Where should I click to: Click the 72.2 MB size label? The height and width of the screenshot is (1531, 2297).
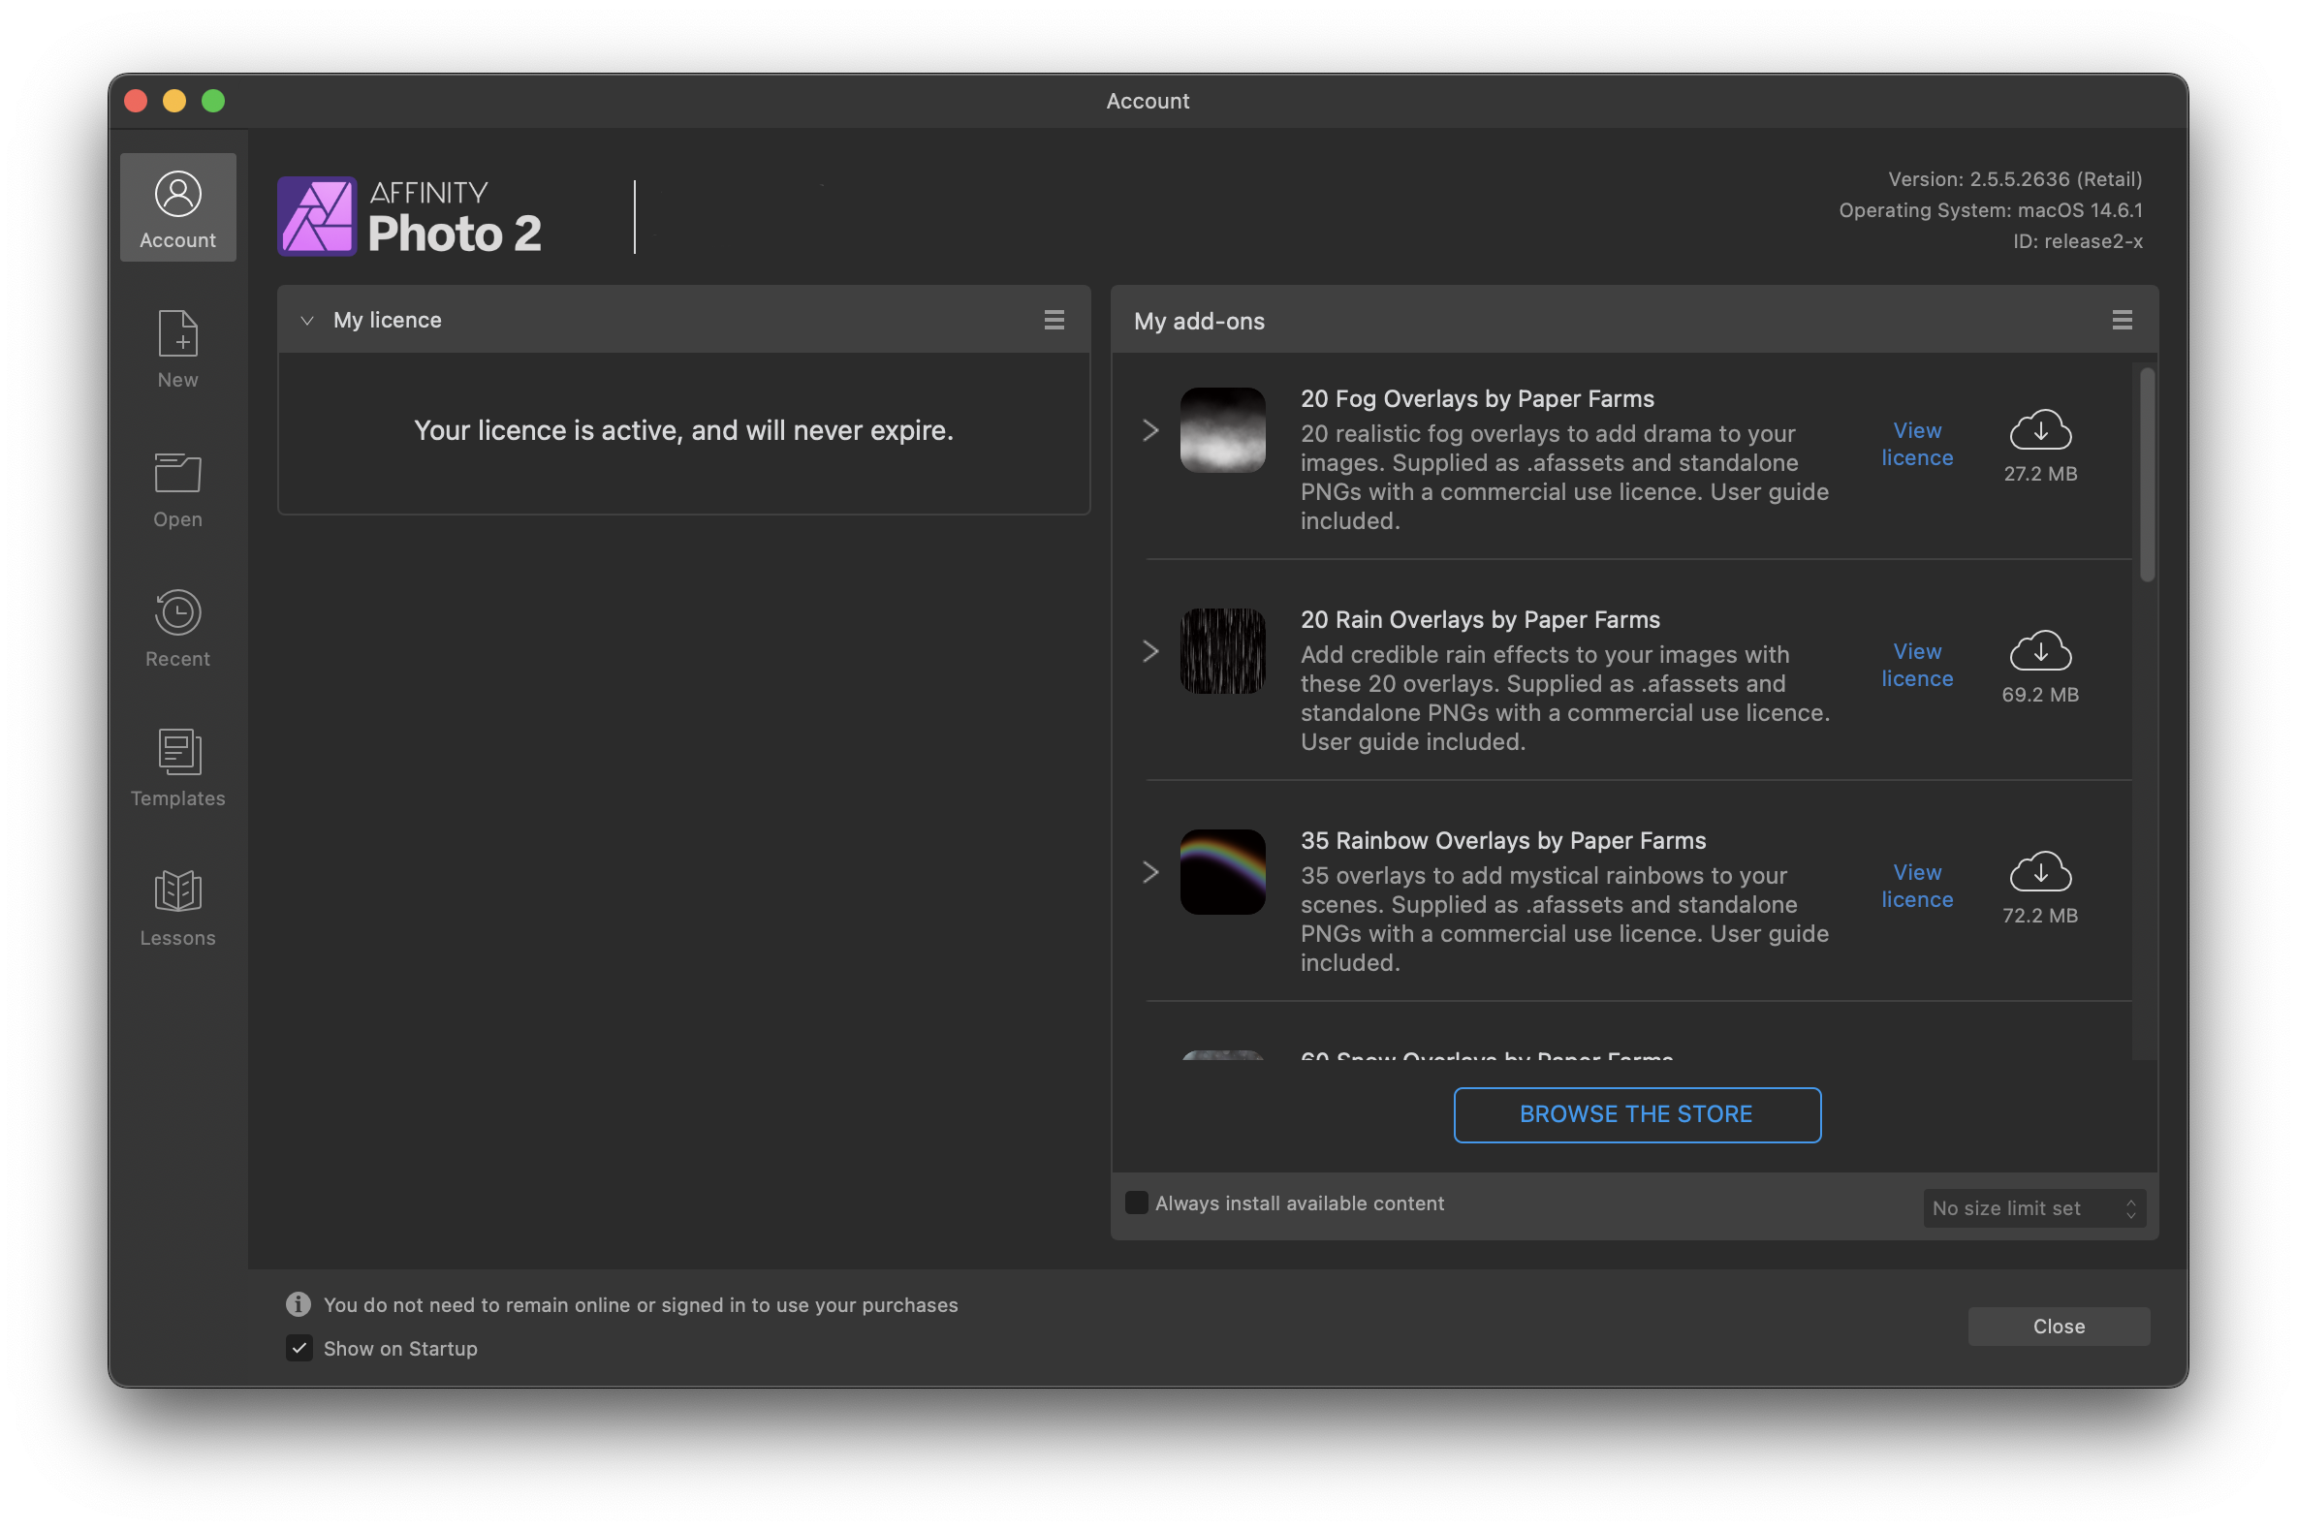pyautogui.click(x=2040, y=915)
